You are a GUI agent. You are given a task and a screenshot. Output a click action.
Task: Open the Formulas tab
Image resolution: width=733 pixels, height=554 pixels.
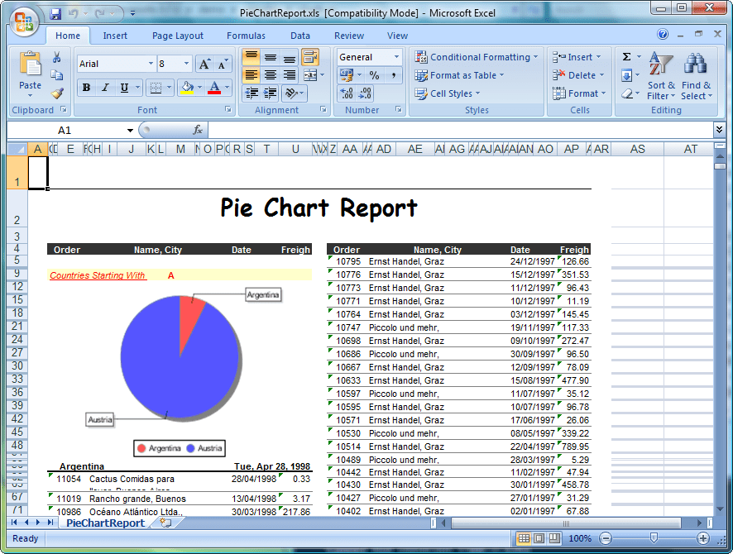[246, 36]
